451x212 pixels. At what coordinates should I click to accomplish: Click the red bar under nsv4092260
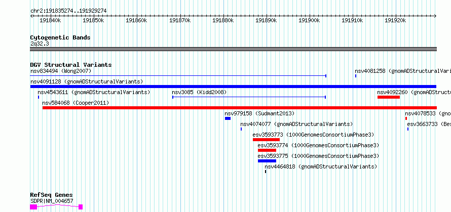click(389, 97)
